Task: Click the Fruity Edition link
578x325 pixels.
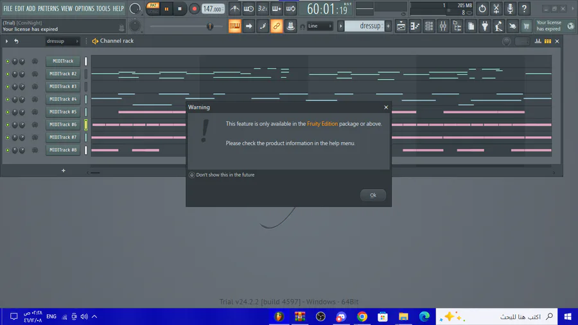Action: 322,124
